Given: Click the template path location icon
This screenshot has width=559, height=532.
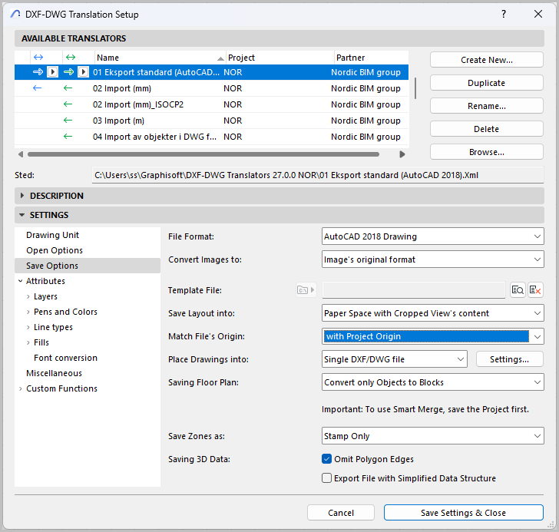Looking at the screenshot, I should click(x=306, y=289).
